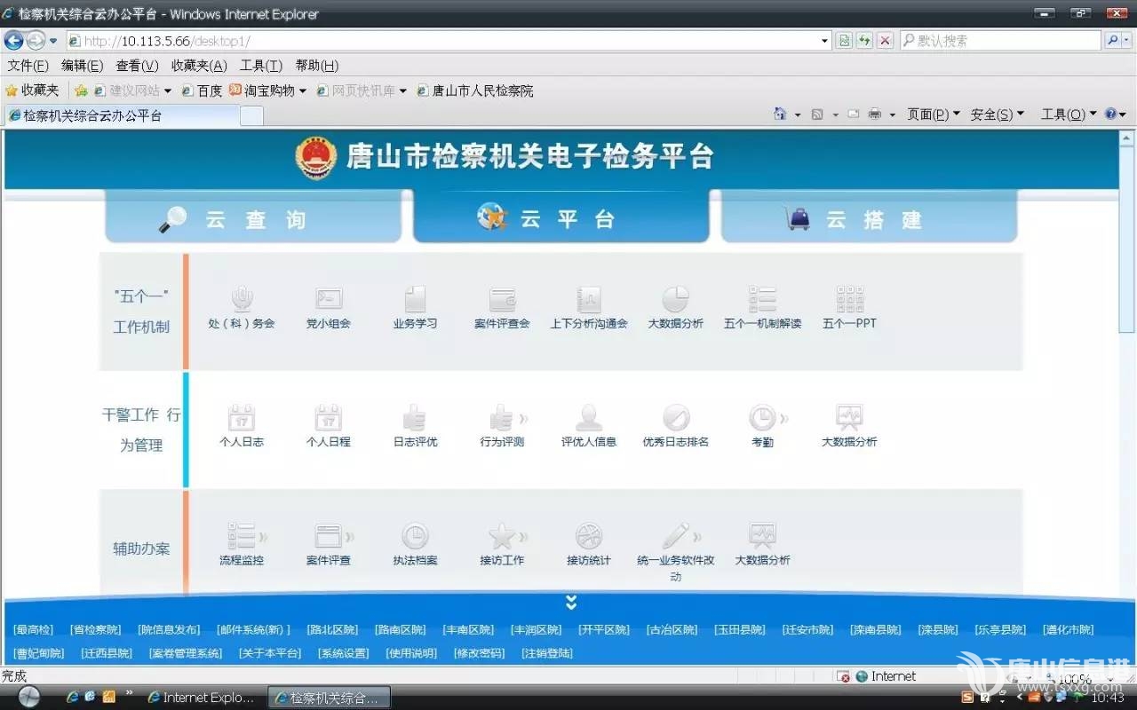Open the 案件评查会 icon
The image size is (1137, 710).
502,300
